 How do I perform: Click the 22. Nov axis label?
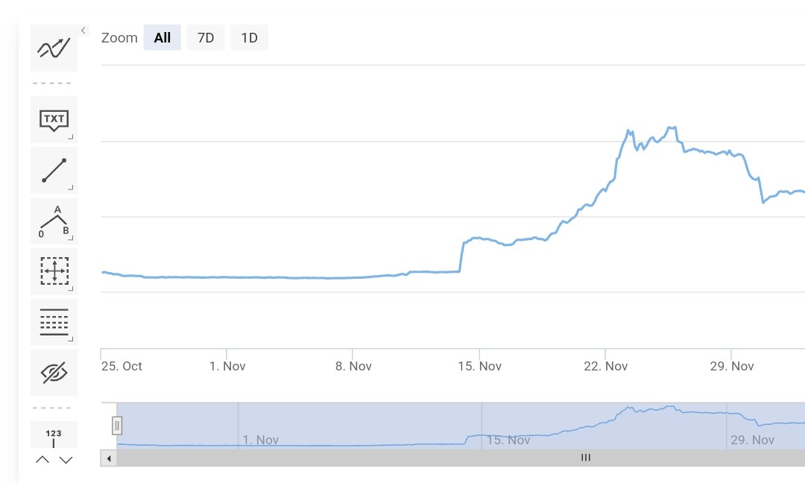point(606,366)
